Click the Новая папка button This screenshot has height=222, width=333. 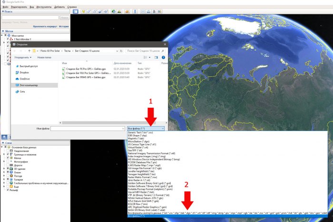44,58
